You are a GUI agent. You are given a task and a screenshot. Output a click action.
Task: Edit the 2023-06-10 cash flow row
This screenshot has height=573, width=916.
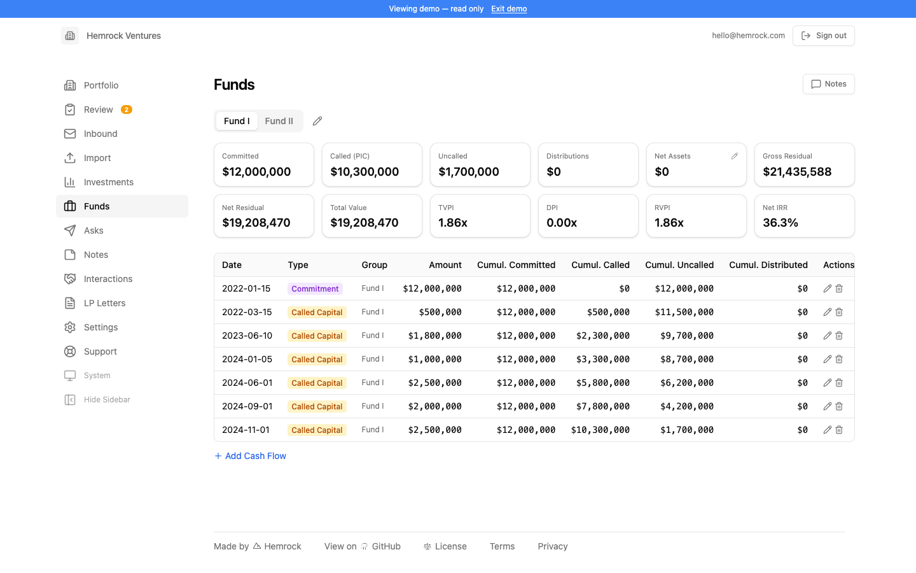pyautogui.click(x=827, y=336)
